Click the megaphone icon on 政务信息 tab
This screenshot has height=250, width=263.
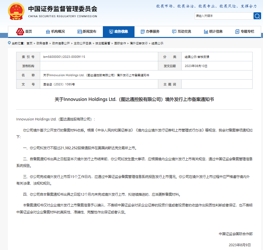tap(110, 32)
